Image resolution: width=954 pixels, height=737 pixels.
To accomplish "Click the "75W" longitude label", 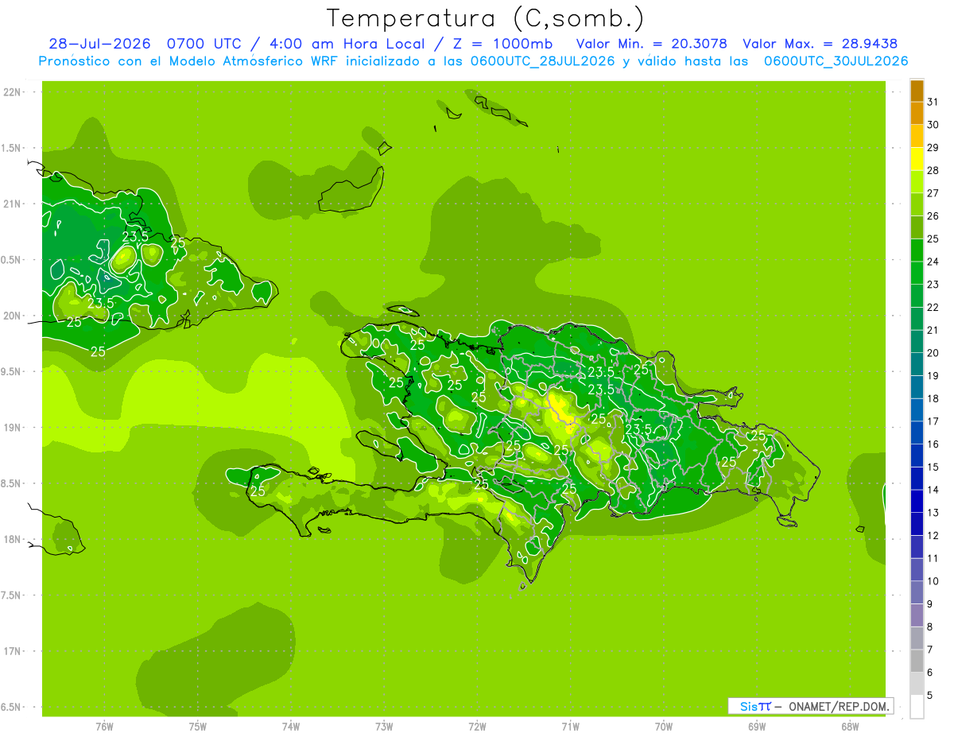I will pyautogui.click(x=197, y=727).
